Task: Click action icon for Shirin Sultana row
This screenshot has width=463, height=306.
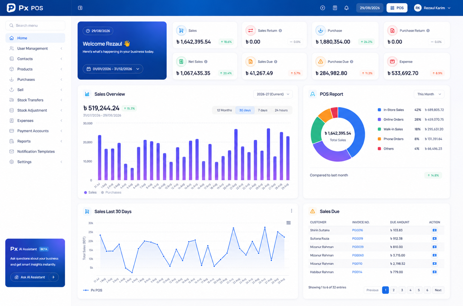Action: pyautogui.click(x=434, y=230)
